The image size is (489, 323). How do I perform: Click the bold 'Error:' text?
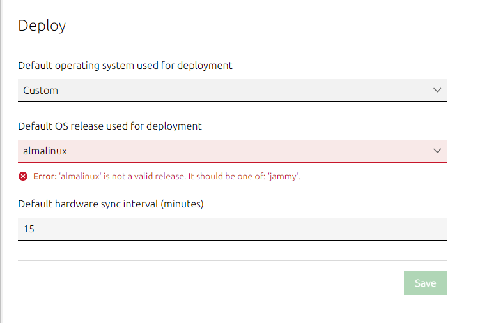(x=45, y=176)
